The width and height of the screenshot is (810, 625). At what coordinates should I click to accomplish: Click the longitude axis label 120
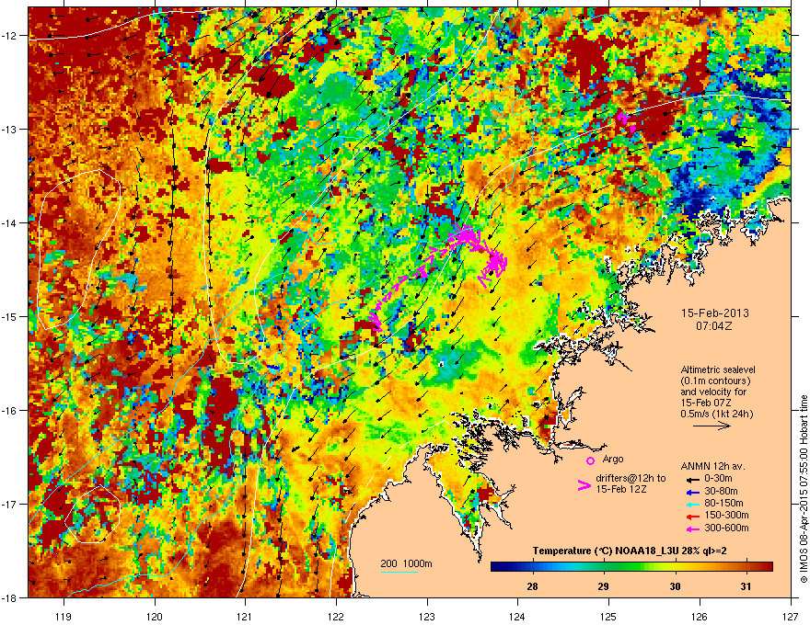pos(155,616)
